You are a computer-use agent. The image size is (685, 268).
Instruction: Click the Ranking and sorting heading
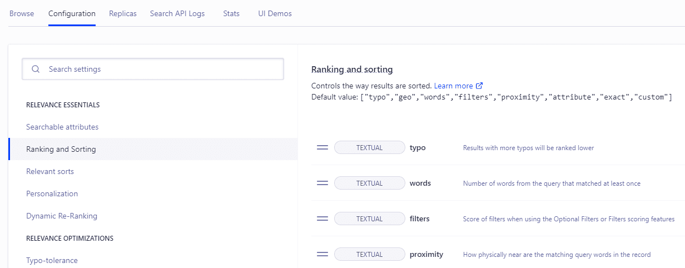coord(352,70)
